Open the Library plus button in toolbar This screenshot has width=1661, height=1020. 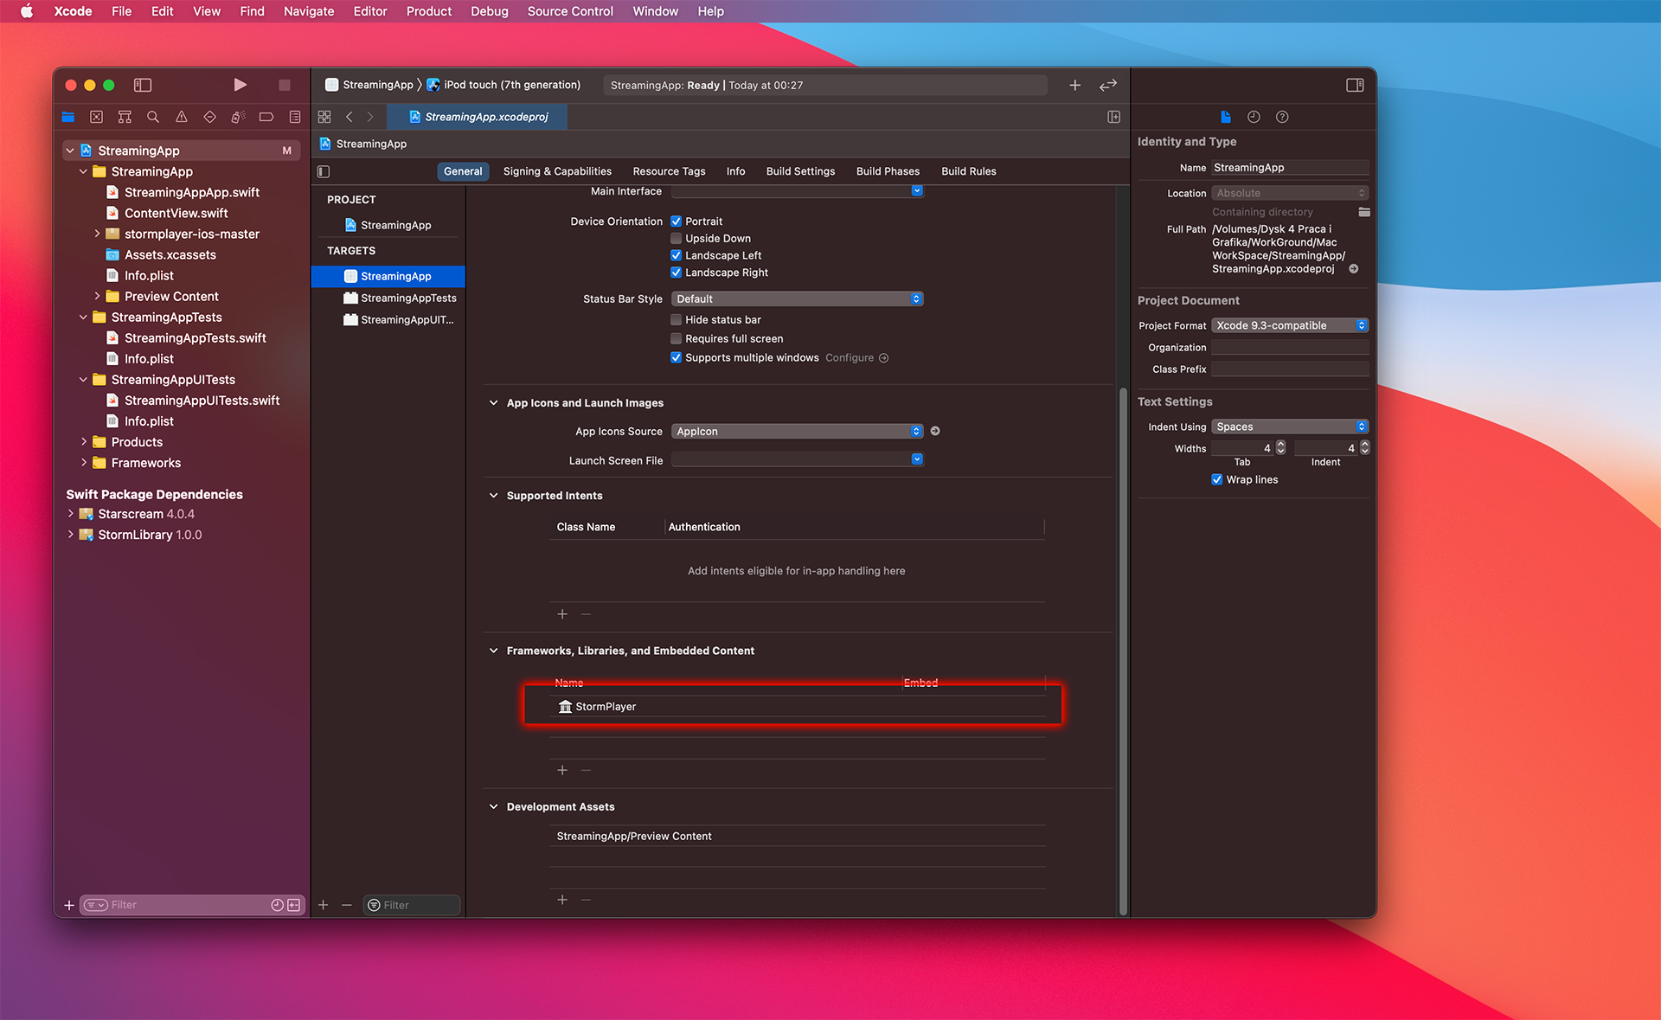tap(1074, 85)
